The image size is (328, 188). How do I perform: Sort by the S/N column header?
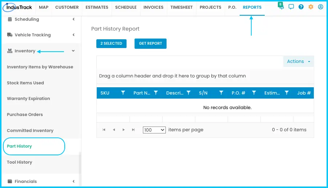coord(203,93)
